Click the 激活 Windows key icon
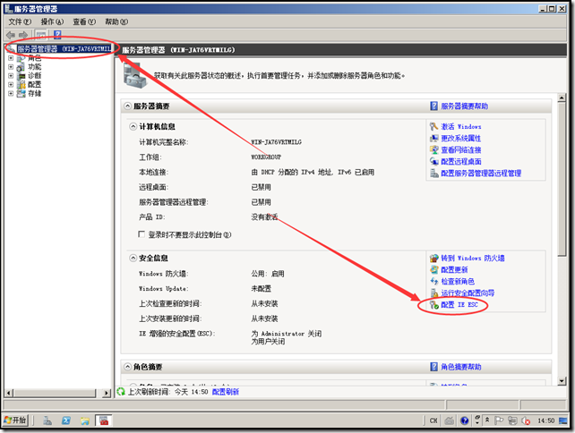The image size is (575, 433). [x=434, y=126]
